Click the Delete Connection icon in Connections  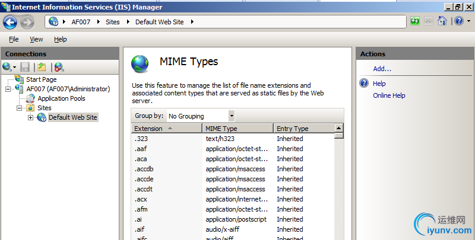point(59,67)
